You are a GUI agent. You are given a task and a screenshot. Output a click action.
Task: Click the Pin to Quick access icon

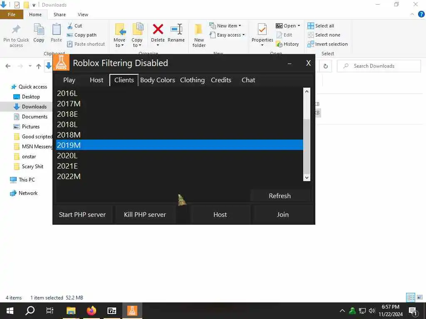[x=16, y=29]
